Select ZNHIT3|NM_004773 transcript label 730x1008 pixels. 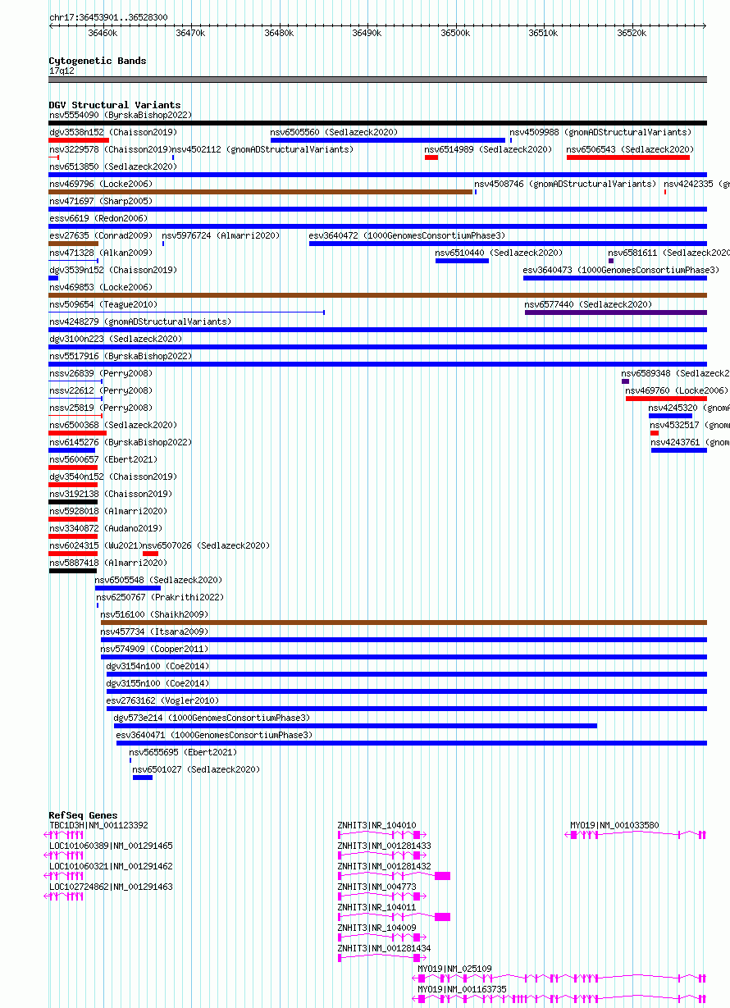pos(377,887)
